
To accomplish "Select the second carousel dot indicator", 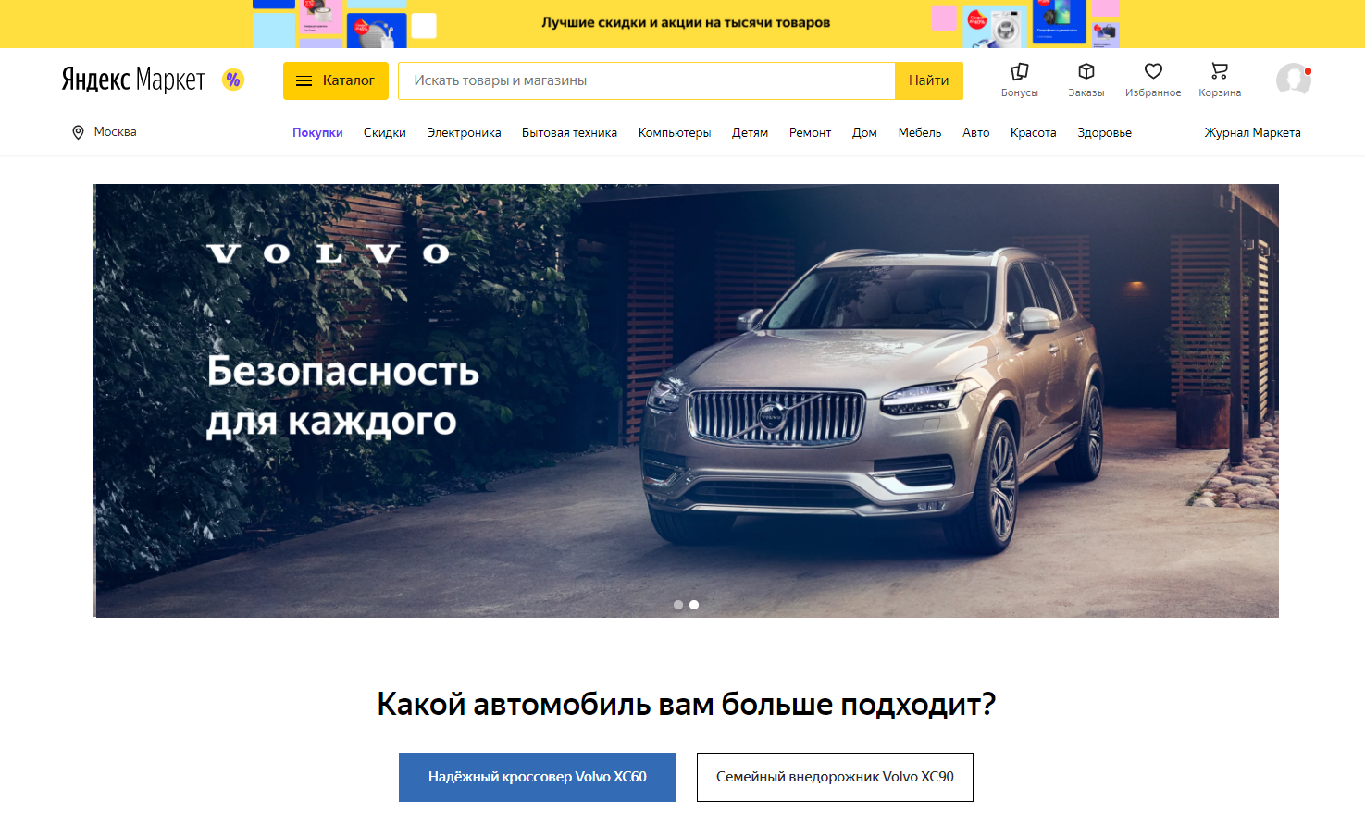I will pos(694,605).
